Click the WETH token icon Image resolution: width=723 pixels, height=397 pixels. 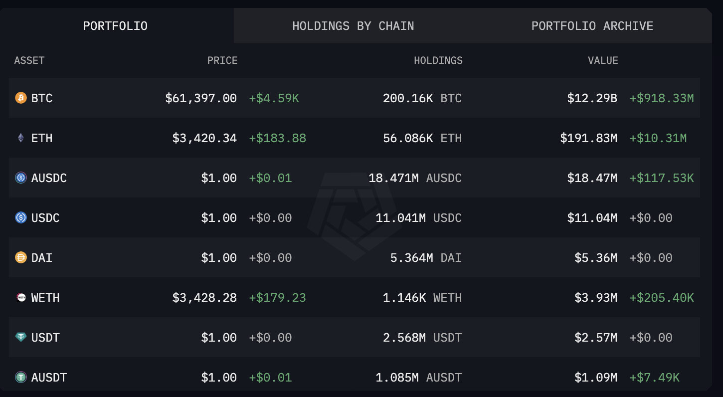pyautogui.click(x=20, y=297)
